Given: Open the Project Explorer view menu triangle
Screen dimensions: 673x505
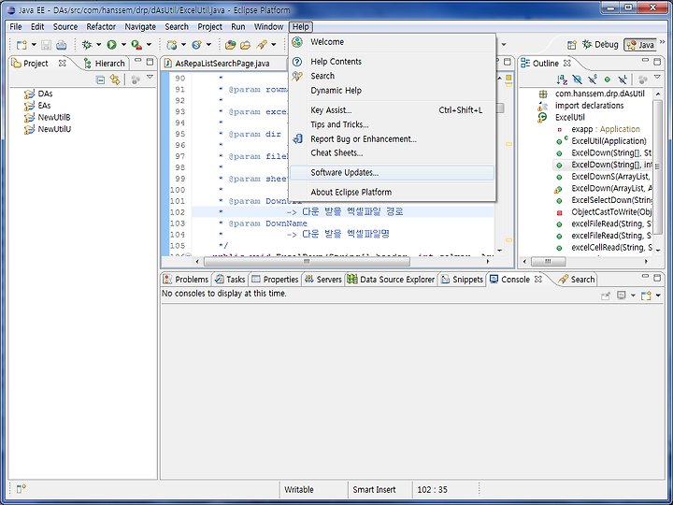Looking at the screenshot, I should tap(150, 78).
